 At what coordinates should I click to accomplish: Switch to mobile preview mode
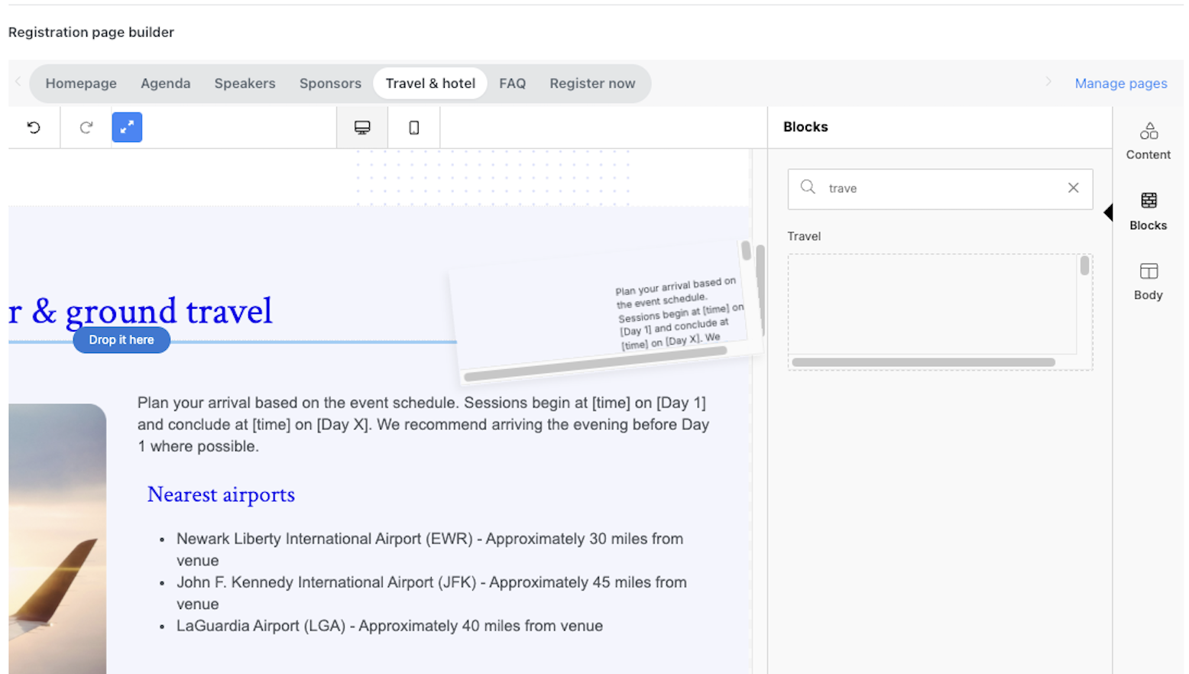(x=414, y=128)
